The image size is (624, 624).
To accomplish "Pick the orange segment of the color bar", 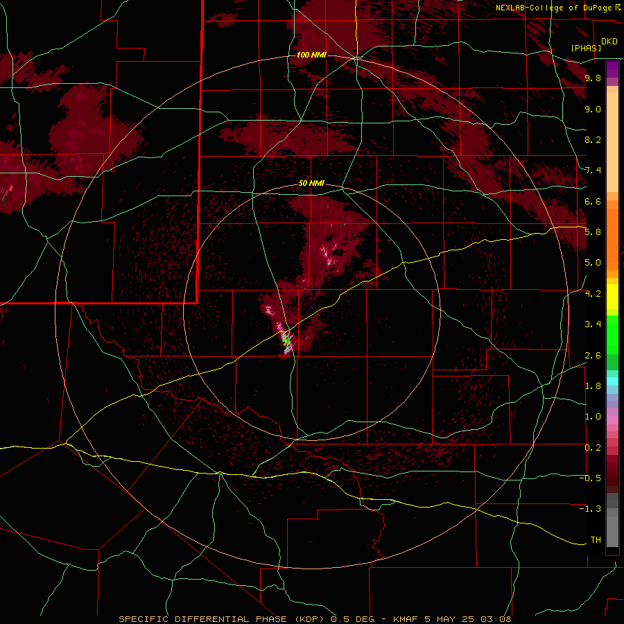I will (x=612, y=239).
